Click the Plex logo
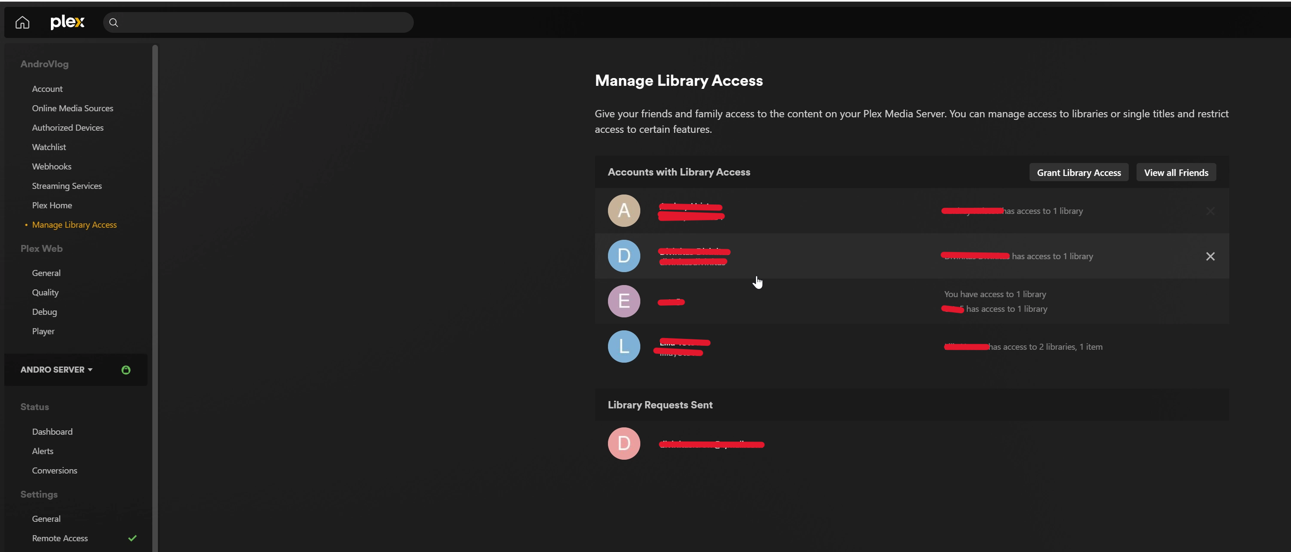Viewport: 1291px width, 552px height. [68, 22]
